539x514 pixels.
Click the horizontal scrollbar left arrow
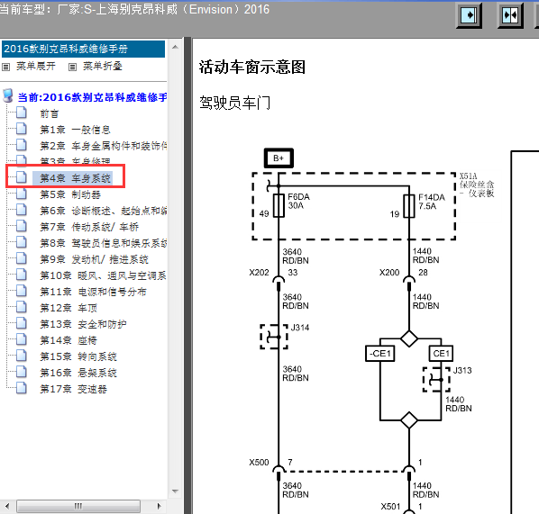(x=7, y=506)
